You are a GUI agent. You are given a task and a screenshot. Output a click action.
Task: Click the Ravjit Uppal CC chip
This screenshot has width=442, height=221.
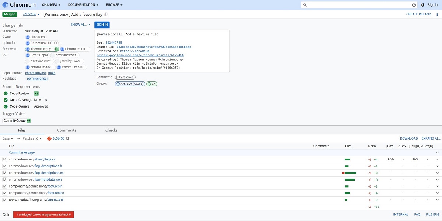point(37,55)
